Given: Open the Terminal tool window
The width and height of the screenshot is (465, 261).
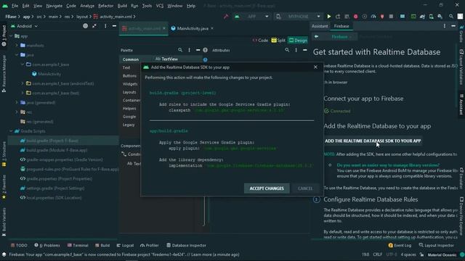Looking at the screenshot, I should (78, 245).
